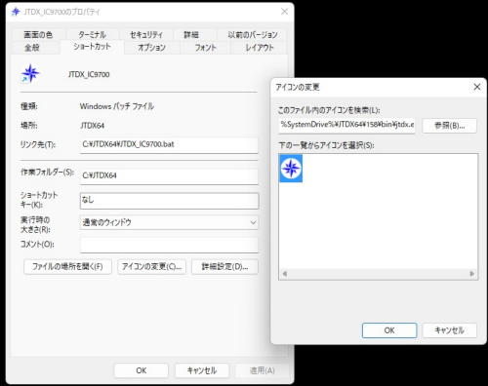Click the 参照(B)... browse button
Viewport: 488px width, 386px height.
point(450,126)
